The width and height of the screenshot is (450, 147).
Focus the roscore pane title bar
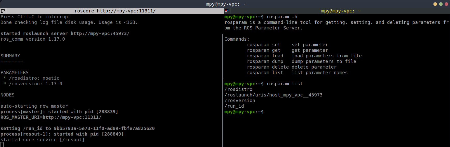point(115,11)
